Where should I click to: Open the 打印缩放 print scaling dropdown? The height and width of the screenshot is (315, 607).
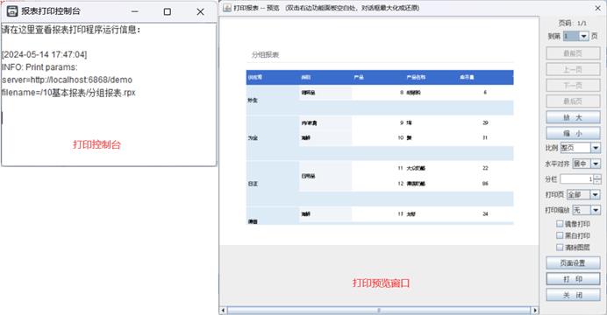click(596, 210)
